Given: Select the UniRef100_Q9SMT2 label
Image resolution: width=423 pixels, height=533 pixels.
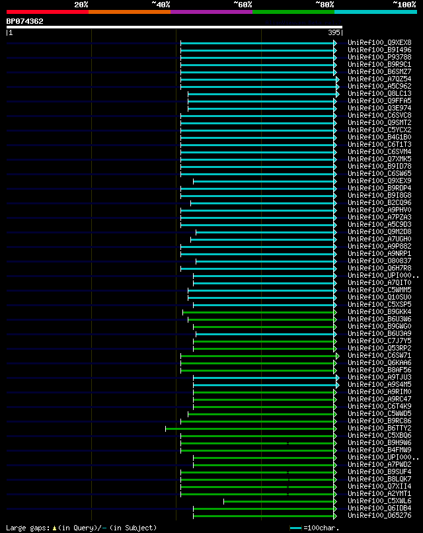Looking at the screenshot, I should [x=379, y=123].
